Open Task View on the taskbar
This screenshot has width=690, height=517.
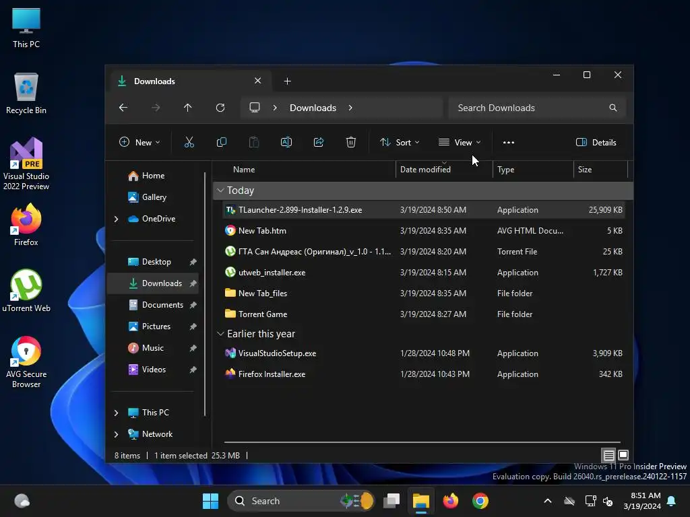coord(391,501)
